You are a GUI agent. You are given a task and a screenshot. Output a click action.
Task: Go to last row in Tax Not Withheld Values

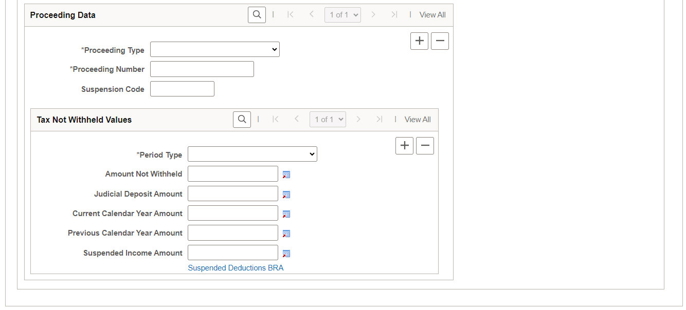tap(380, 120)
